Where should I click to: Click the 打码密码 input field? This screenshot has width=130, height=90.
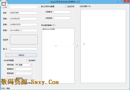coord(62,18)
